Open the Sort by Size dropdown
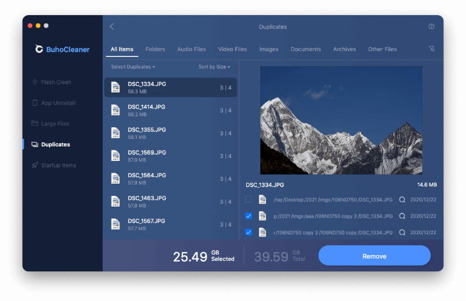Viewport: 466px width, 301px height. 214,67
